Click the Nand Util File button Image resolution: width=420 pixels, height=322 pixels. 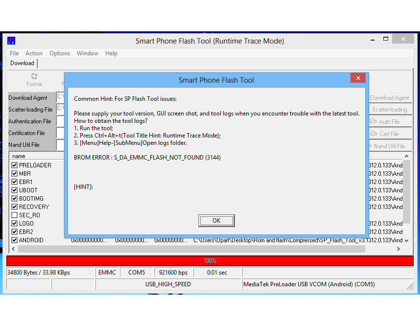[x=390, y=146]
